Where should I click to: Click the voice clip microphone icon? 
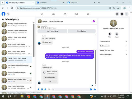[x=39, y=89]
